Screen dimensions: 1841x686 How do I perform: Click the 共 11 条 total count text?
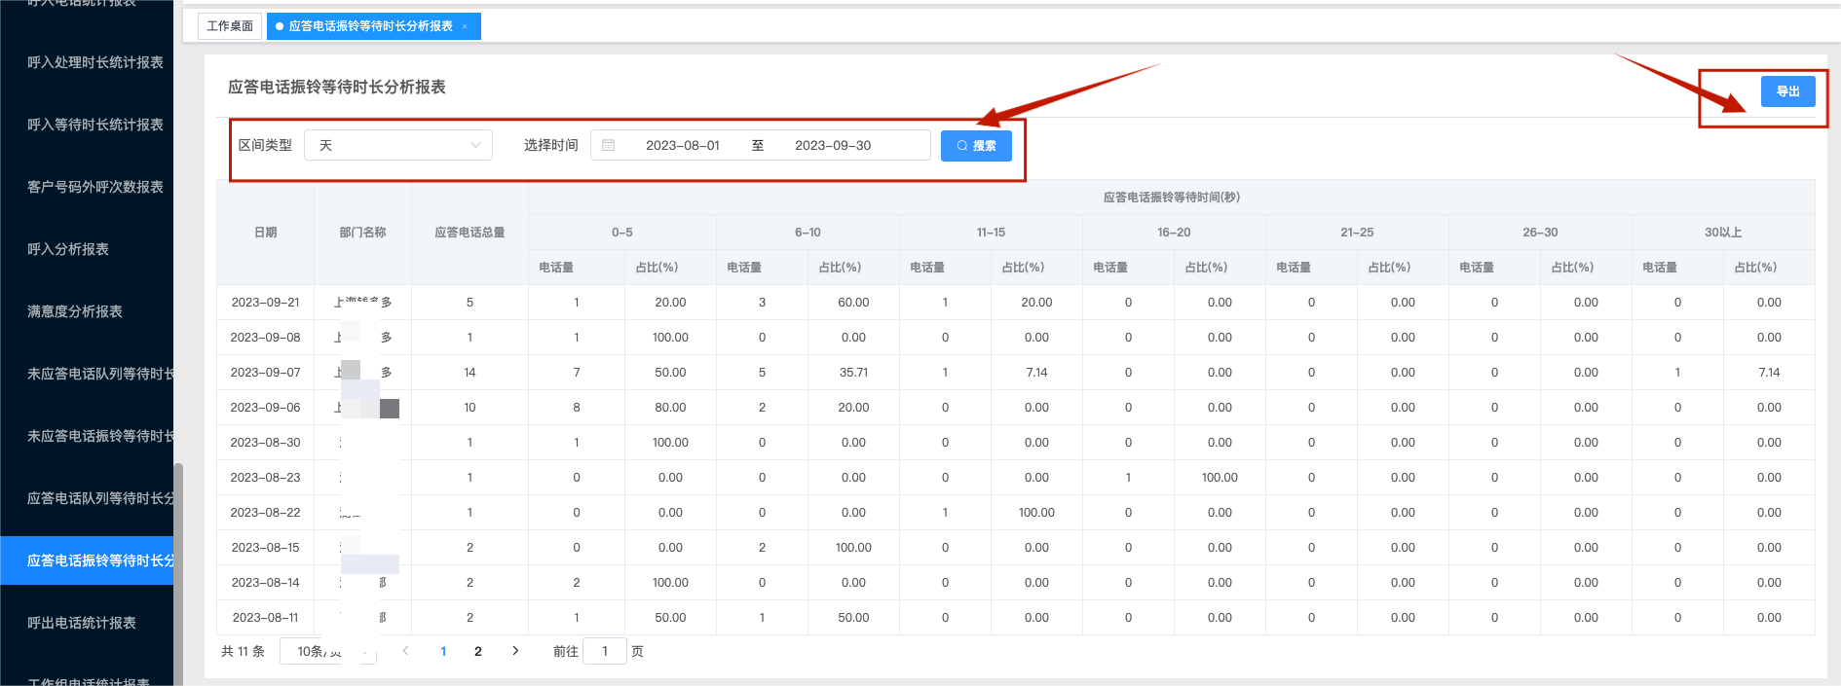pyautogui.click(x=243, y=651)
